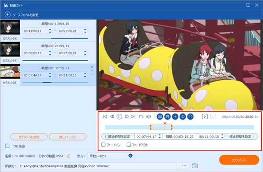Viewport: 263px width, 172px height.
Task: Adjust start time stepper of 00:00:00.15 segment
Action: click(x=50, y=53)
